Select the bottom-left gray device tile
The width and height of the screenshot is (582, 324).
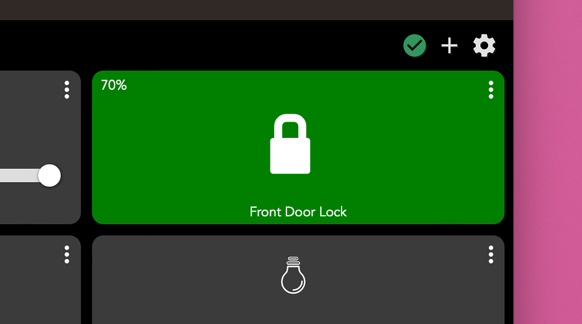pos(40,280)
